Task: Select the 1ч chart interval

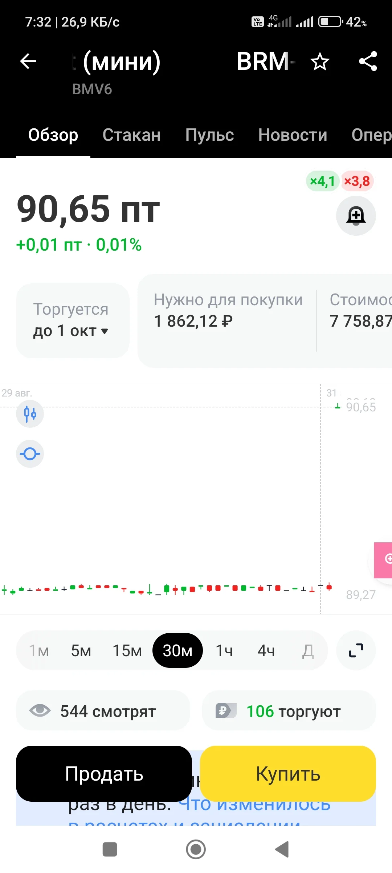Action: [x=224, y=651]
